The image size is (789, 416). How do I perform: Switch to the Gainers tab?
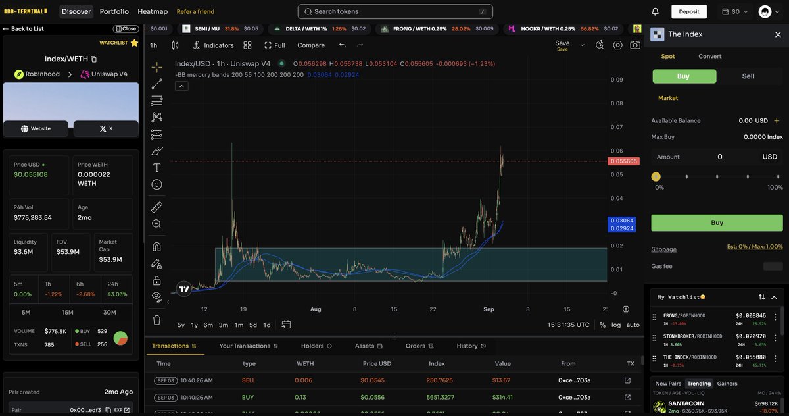point(727,383)
